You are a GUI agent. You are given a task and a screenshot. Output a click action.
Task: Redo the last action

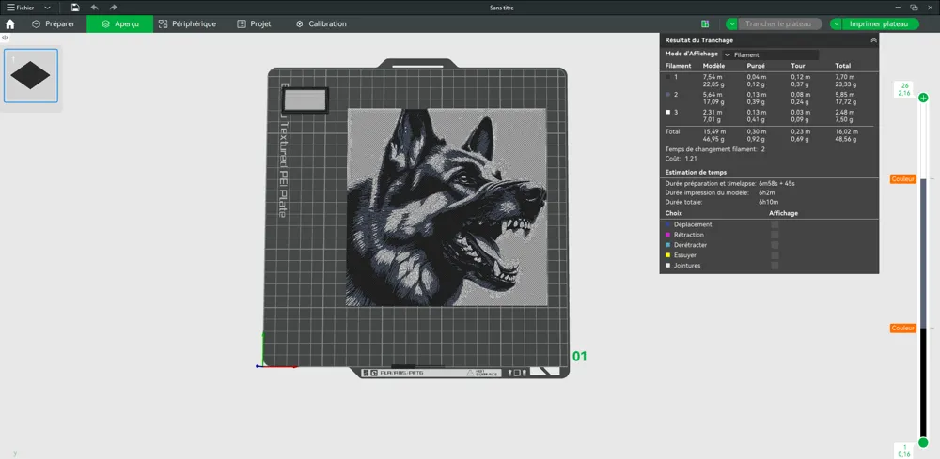114,8
